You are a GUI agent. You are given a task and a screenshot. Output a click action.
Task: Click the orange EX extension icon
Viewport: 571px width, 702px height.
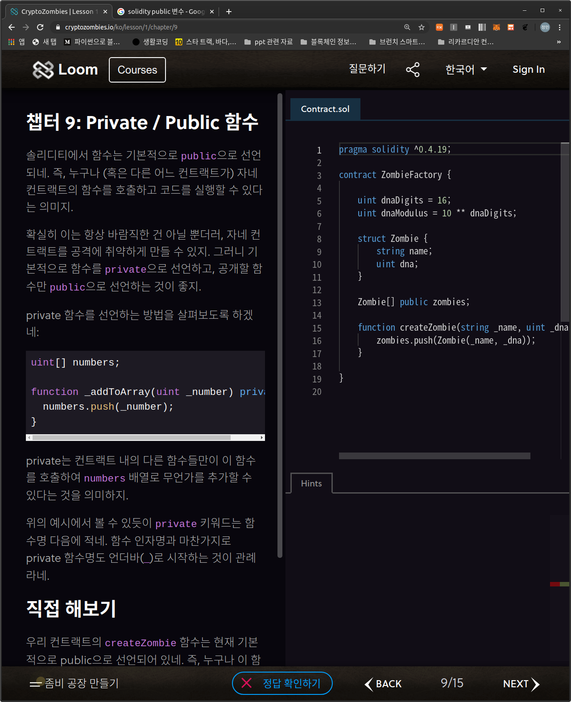[x=439, y=27]
